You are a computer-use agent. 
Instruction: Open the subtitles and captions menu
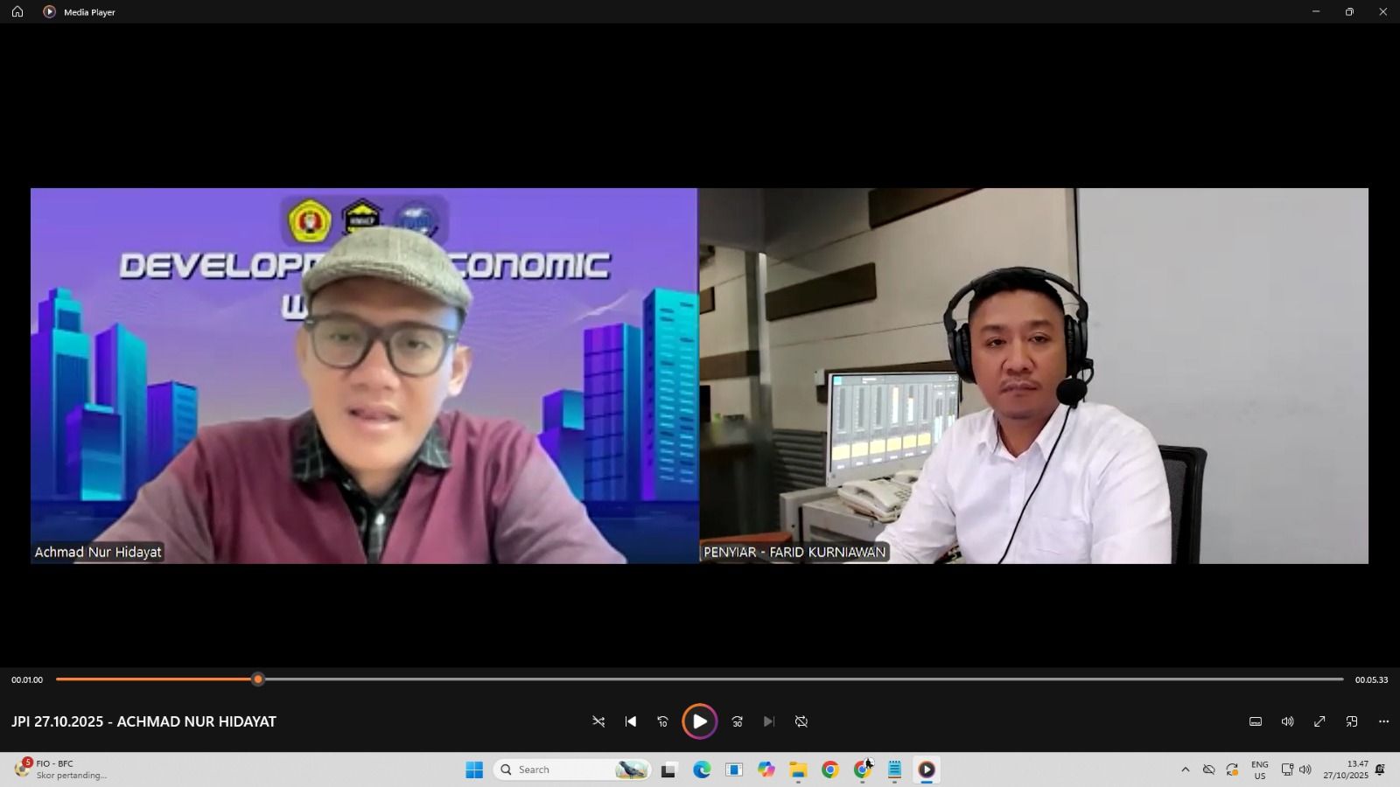pyautogui.click(x=1256, y=721)
